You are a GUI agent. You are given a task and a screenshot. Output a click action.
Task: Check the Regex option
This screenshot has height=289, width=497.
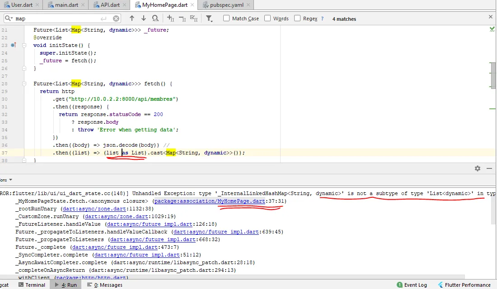tap(297, 19)
